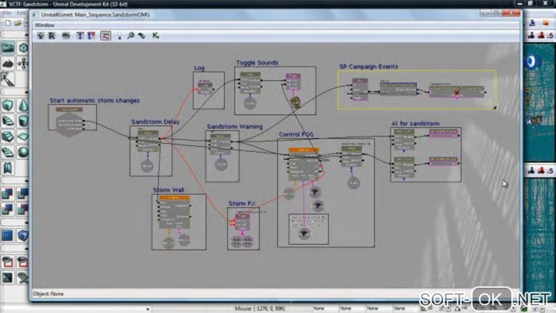
Task: Select the SP Campaign Events comment box title
Action: click(368, 67)
